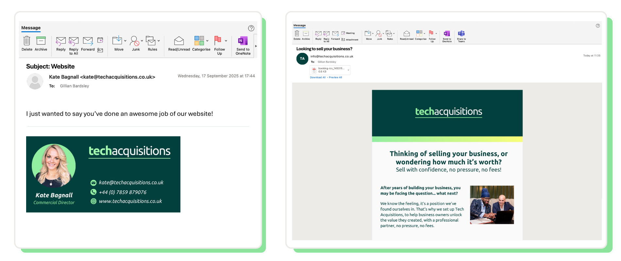This screenshot has height=261, width=621.
Task: Select Message tab in 'Looking to sell' window
Action: point(299,25)
